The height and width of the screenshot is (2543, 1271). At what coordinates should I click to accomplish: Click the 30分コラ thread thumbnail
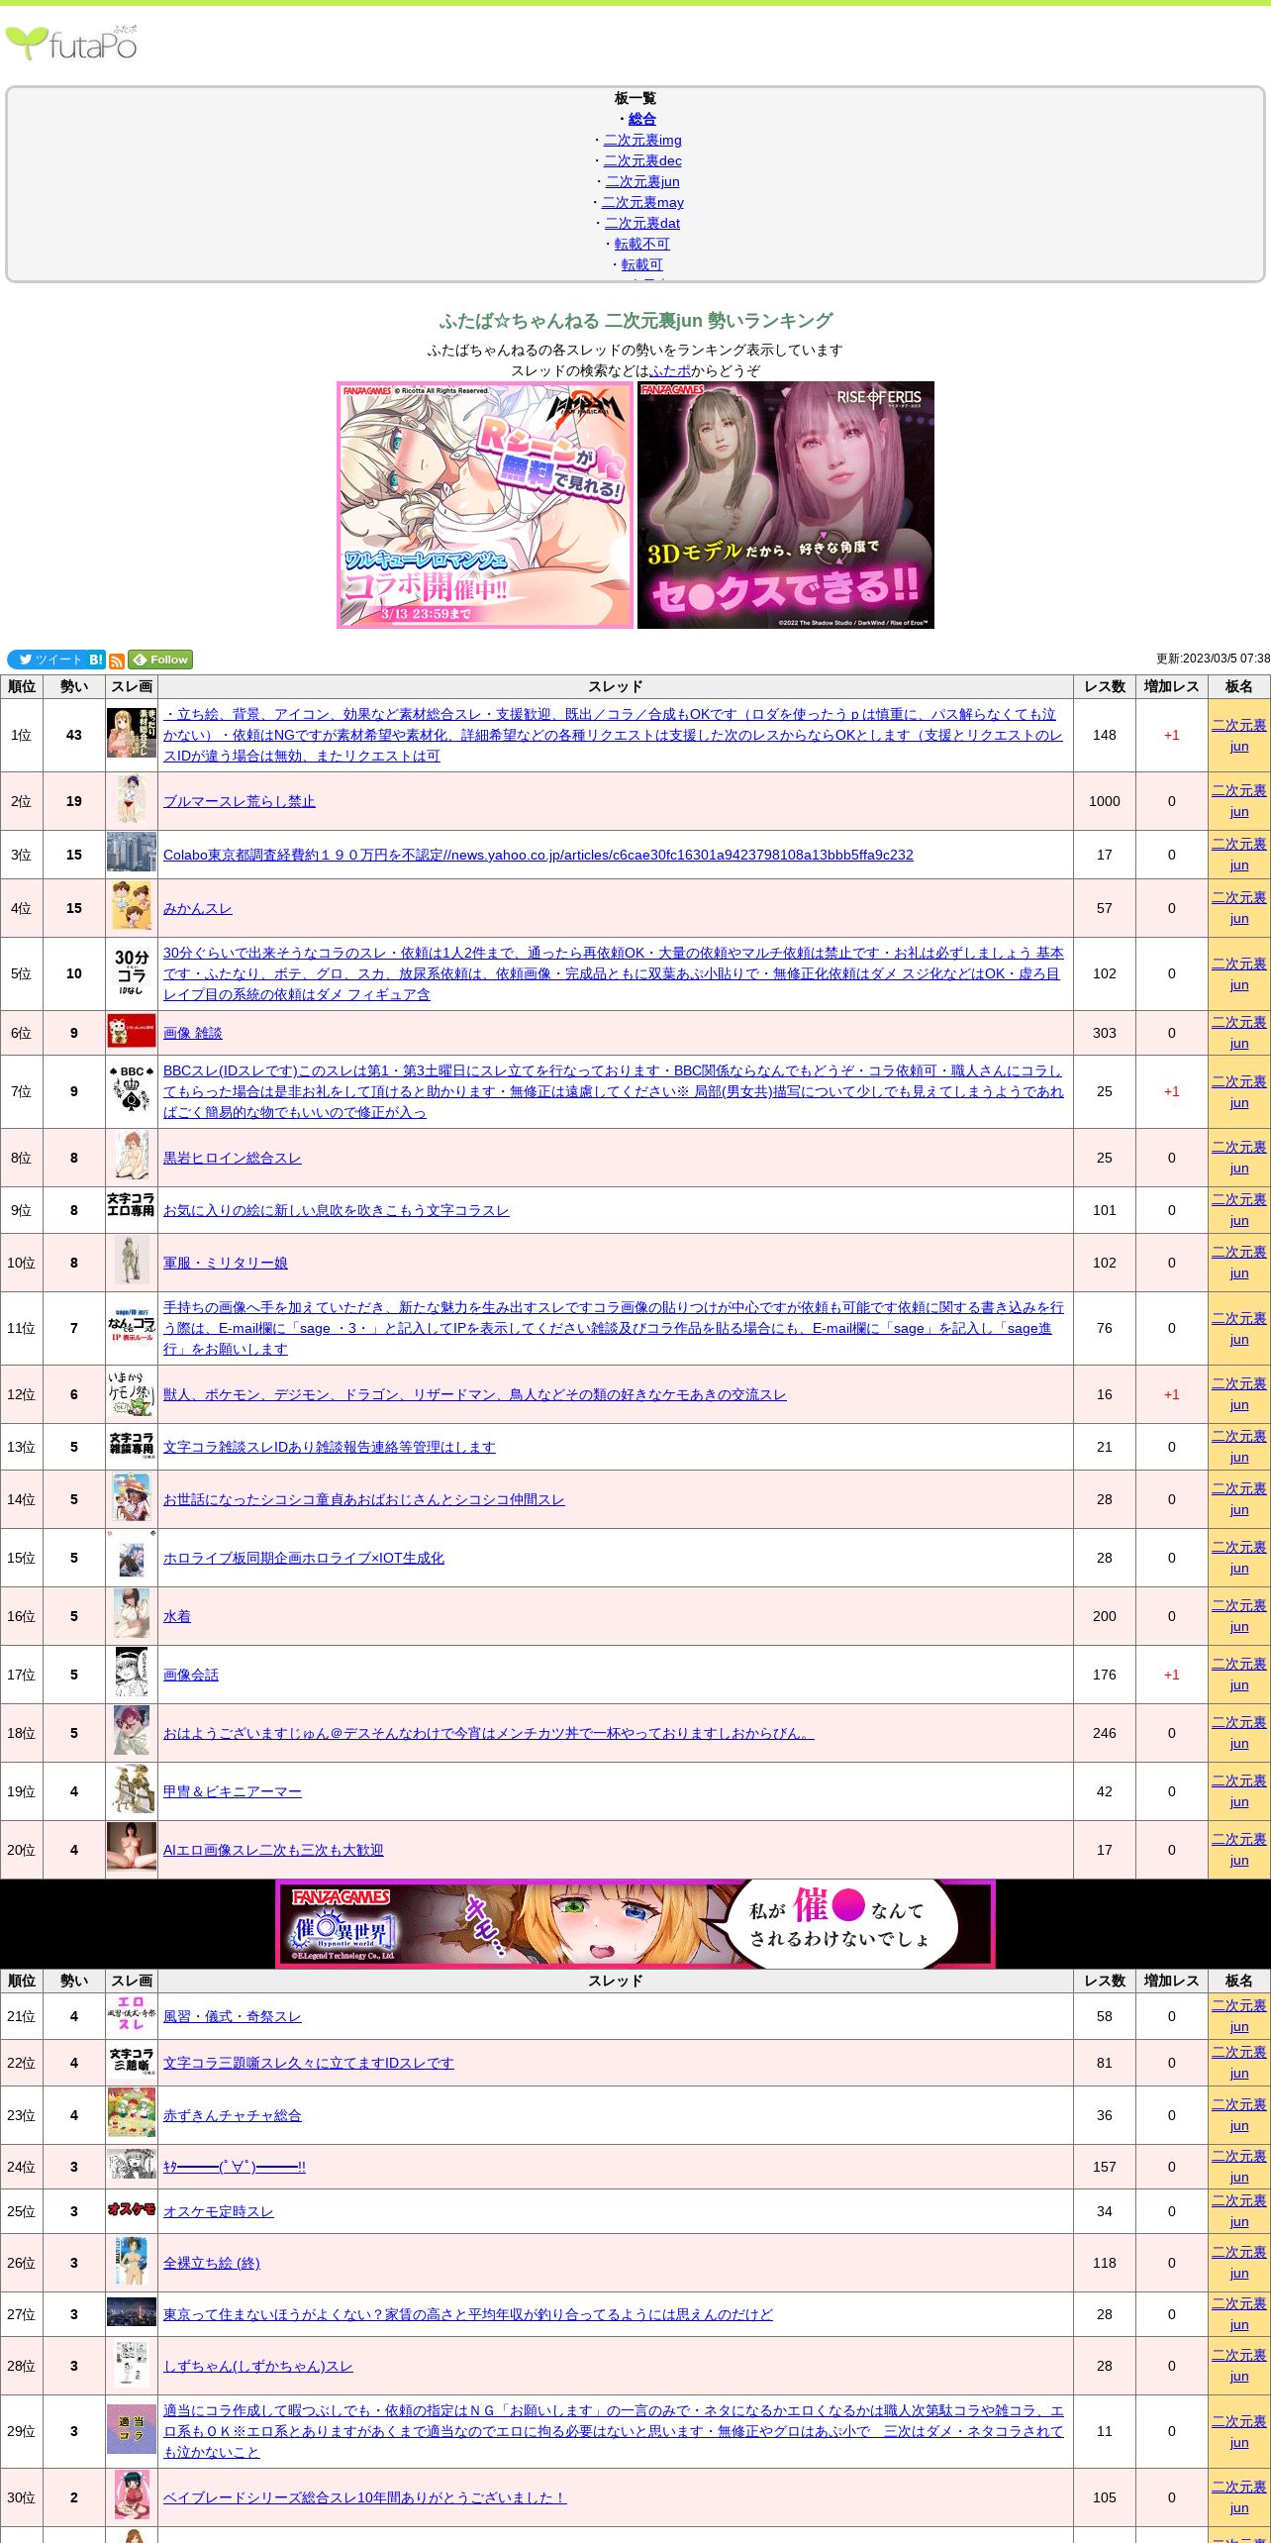point(132,972)
